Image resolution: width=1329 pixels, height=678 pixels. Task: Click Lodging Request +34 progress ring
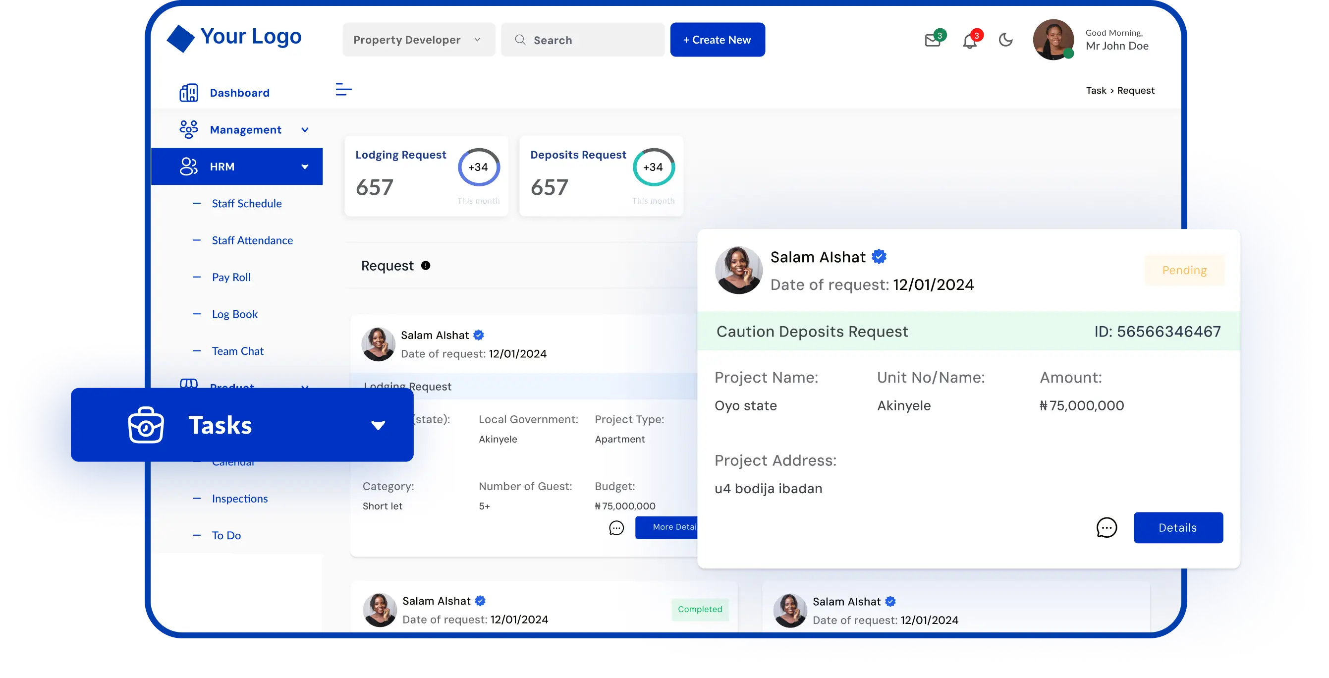pyautogui.click(x=478, y=167)
